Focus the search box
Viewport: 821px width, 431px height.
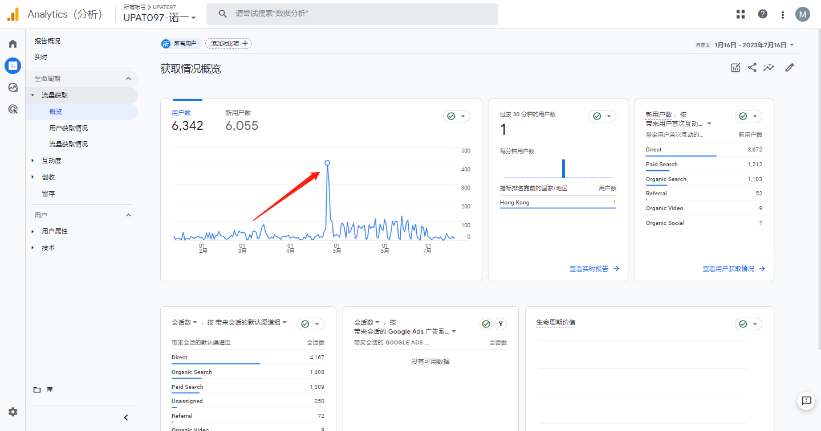352,14
